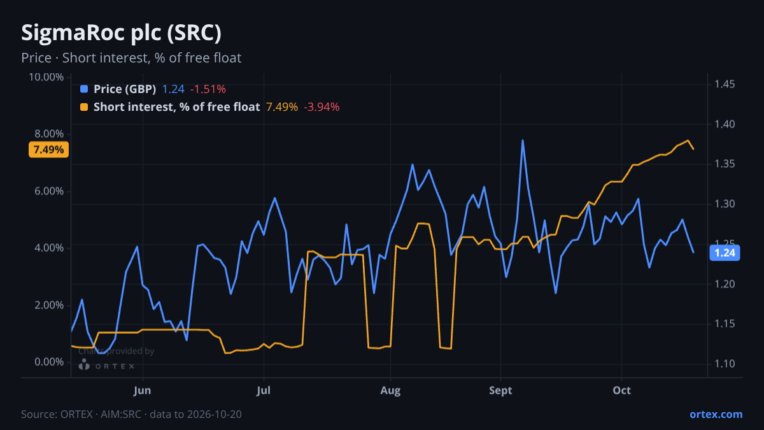Click the subtitle Price · Short interest text
Image resolution: width=764 pixels, height=430 pixels.
pos(131,58)
